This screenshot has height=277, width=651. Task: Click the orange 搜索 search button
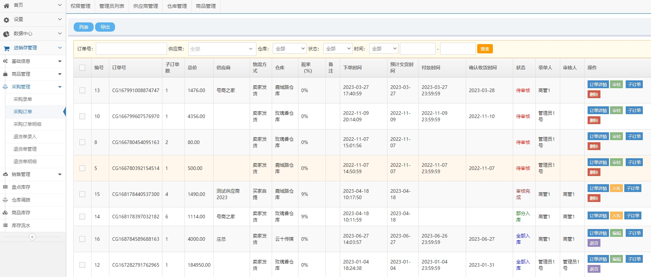[485, 49]
